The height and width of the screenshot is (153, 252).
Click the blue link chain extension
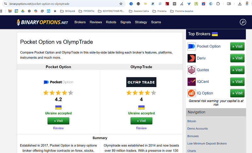tap(160, 4)
